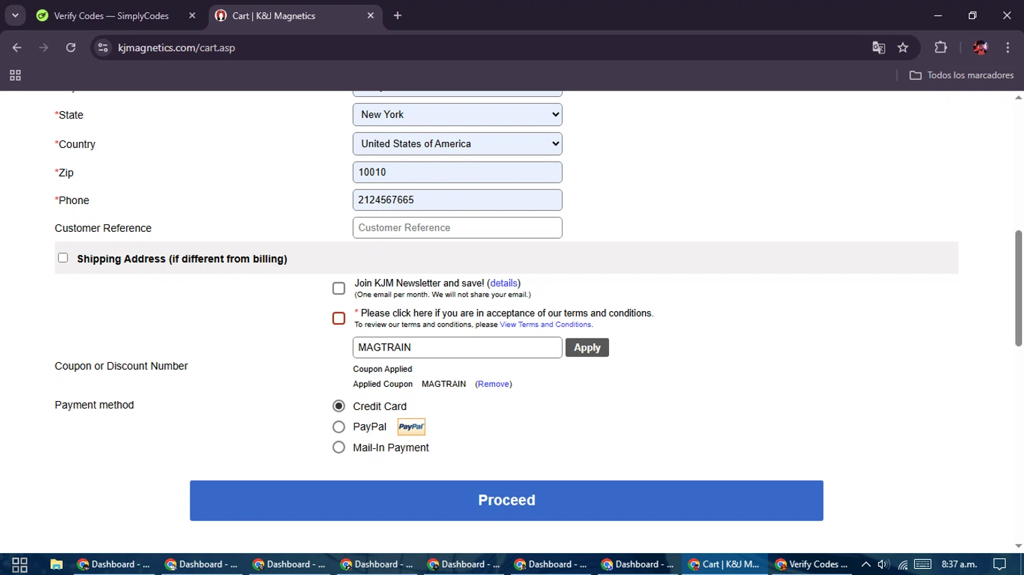Select Credit Card payment method
1024x575 pixels.
(x=339, y=406)
